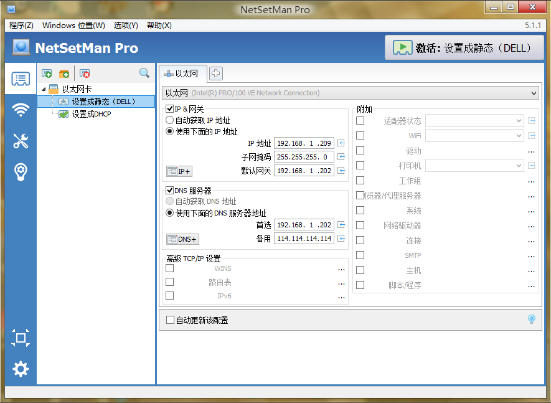The image size is (551, 403).
Task: Open 脚本/程序 settings ellipsis
Action: click(531, 287)
